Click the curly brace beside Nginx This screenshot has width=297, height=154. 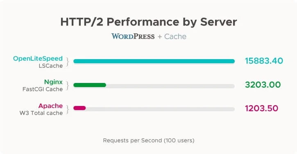(x=67, y=86)
